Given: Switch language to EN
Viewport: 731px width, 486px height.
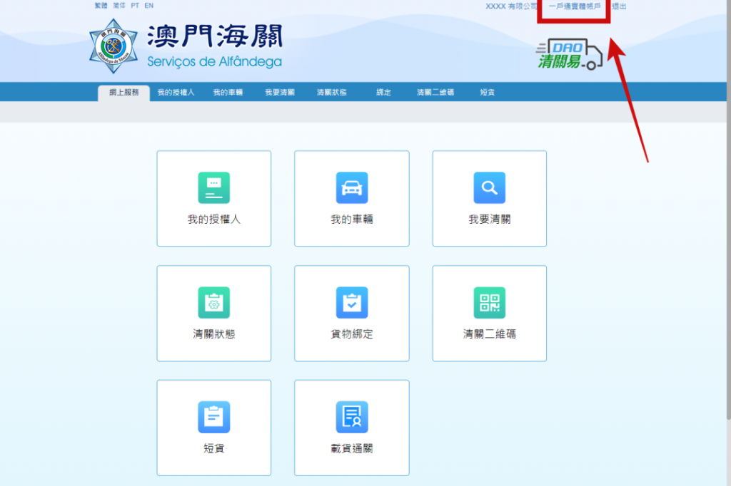Looking at the screenshot, I should pyautogui.click(x=148, y=6).
